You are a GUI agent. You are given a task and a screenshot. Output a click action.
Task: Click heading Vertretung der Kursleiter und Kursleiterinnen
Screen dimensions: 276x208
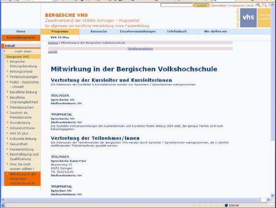111,80
